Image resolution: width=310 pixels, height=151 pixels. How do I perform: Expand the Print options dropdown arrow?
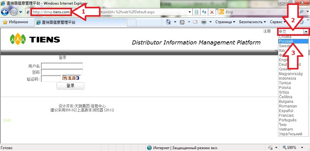[211, 22]
